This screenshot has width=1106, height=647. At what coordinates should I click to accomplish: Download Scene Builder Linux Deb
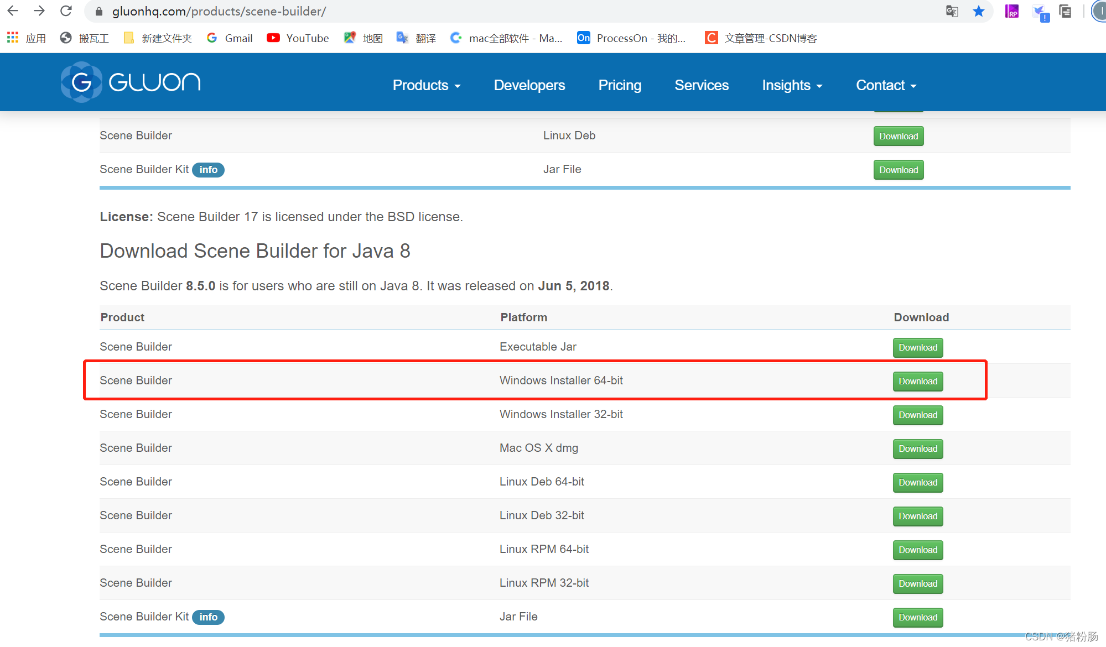click(x=899, y=136)
